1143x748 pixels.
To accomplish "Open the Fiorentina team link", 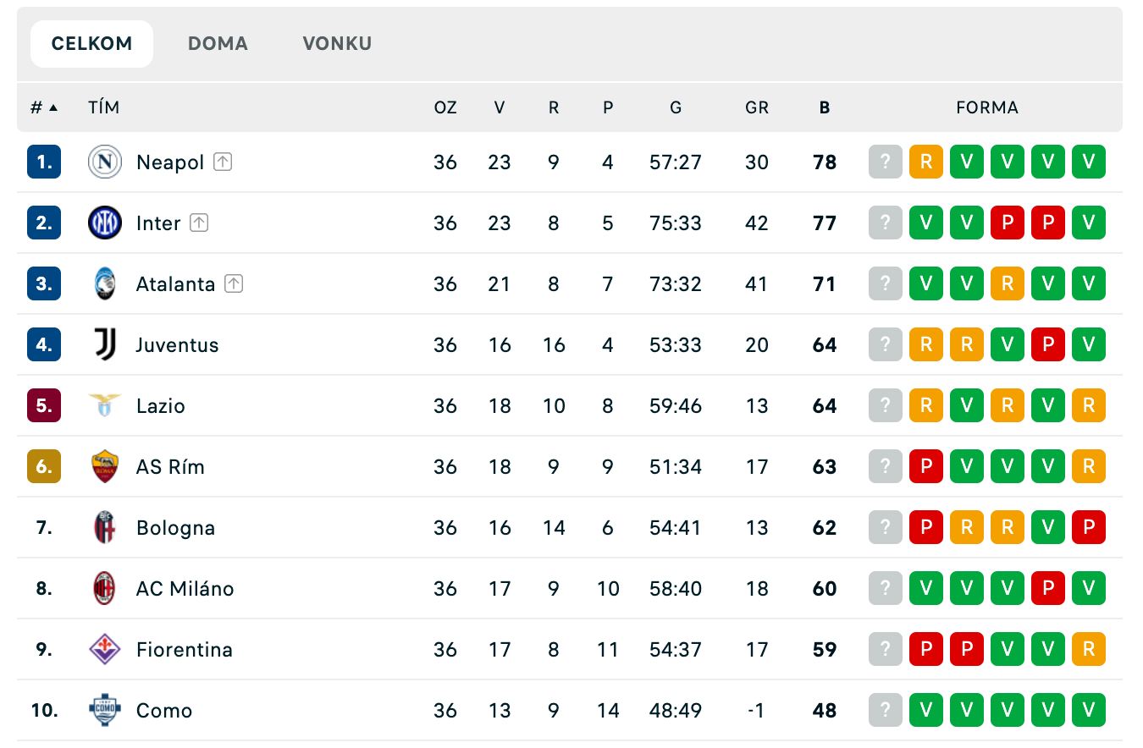I will (x=185, y=650).
